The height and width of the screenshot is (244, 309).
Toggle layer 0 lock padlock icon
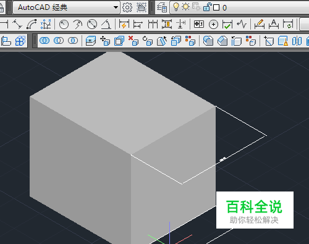point(207,7)
